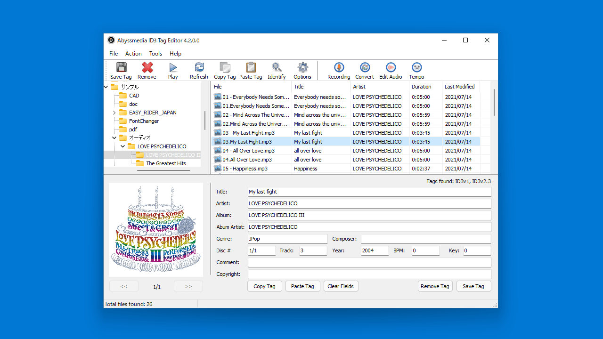Viewport: 603px width, 339px height.
Task: Expand the EASY_RIDER_JAPAN folder
Action: 114,113
